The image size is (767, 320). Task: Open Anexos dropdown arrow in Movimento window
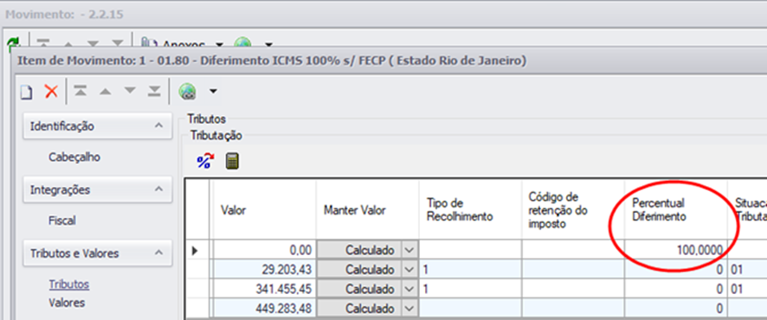219,45
